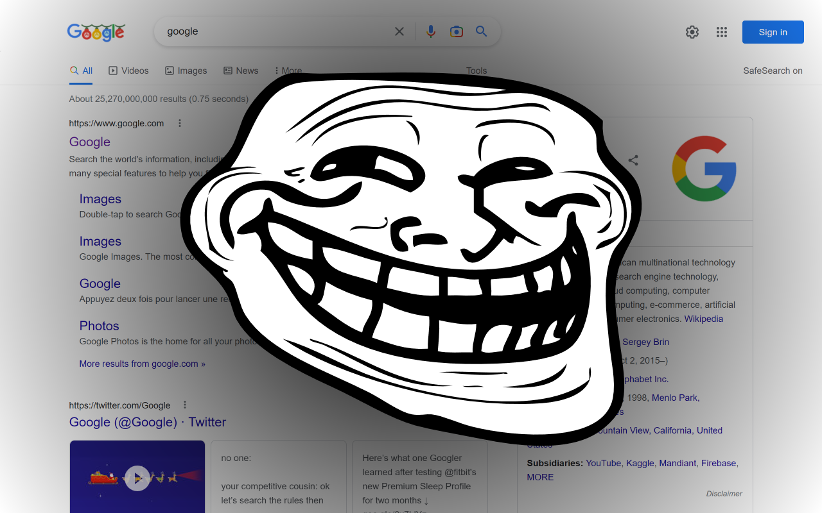
Task: Open the tweet card about the Googler and fitbit
Action: (x=420, y=477)
